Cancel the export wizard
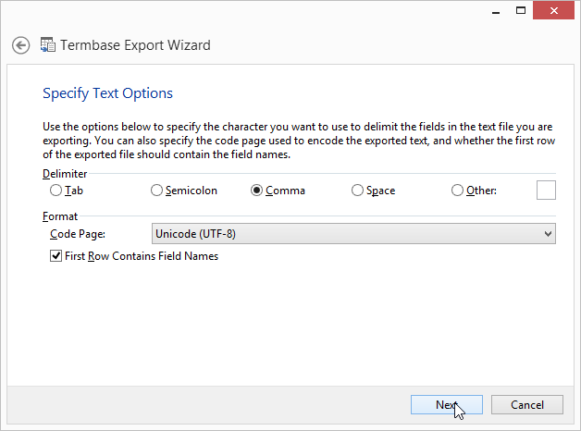 (527, 405)
